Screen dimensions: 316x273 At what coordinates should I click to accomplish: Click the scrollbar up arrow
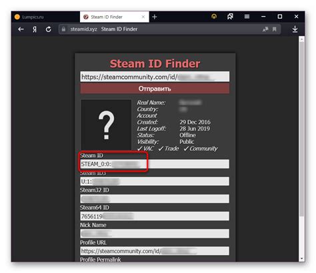(301, 39)
